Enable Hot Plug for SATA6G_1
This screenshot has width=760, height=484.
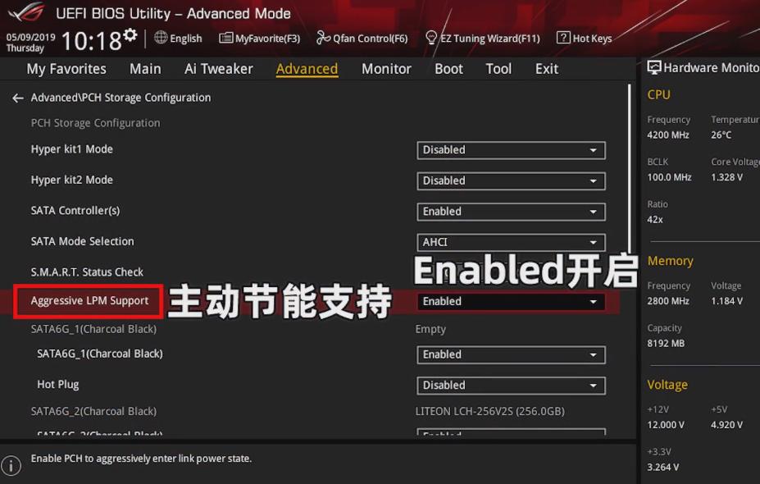(x=511, y=385)
